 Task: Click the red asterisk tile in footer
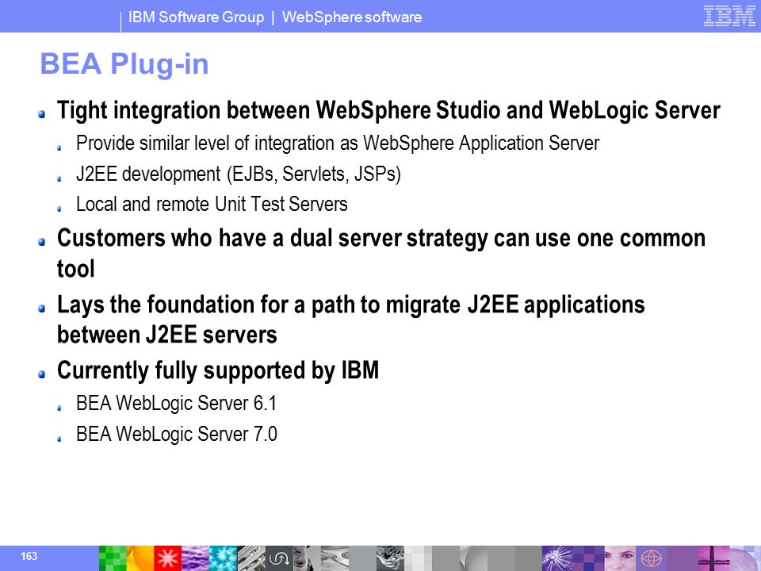coord(167,558)
